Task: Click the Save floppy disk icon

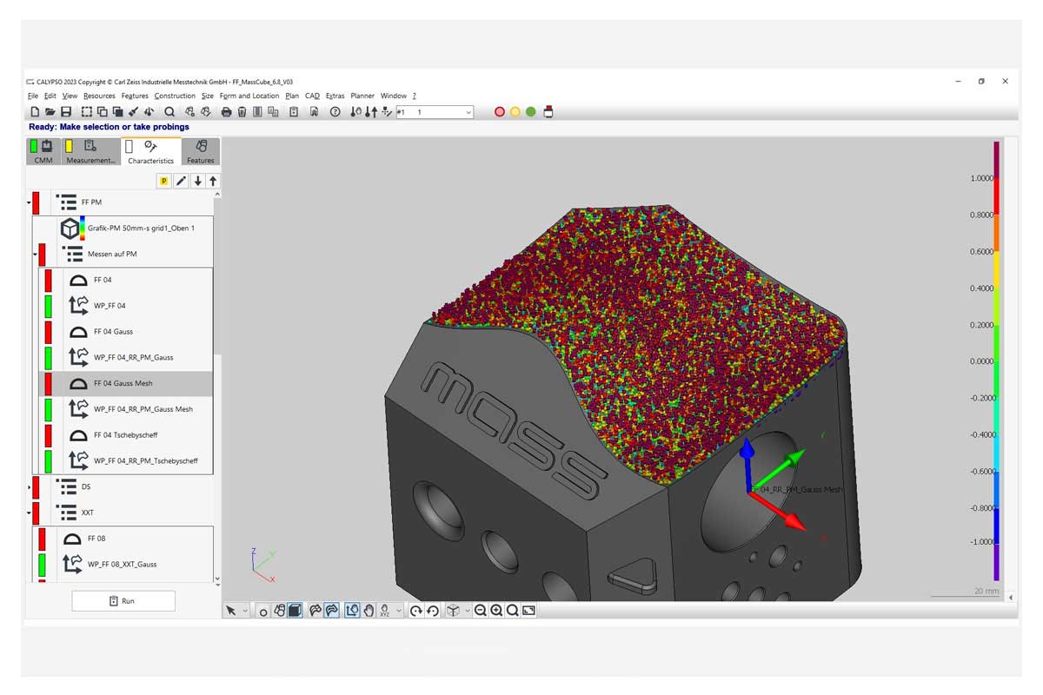Action: (66, 112)
